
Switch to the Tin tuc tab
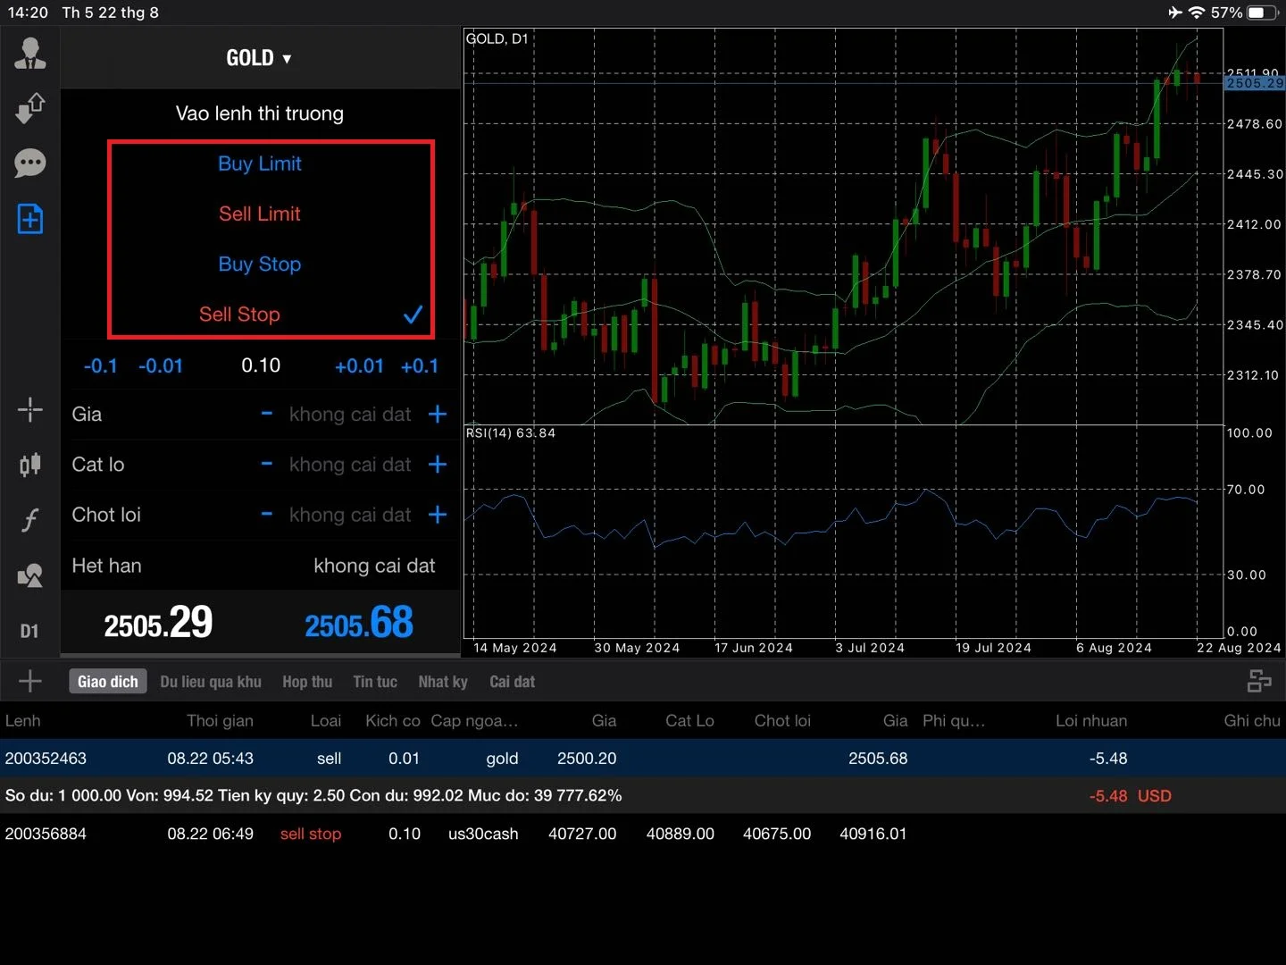(x=375, y=682)
